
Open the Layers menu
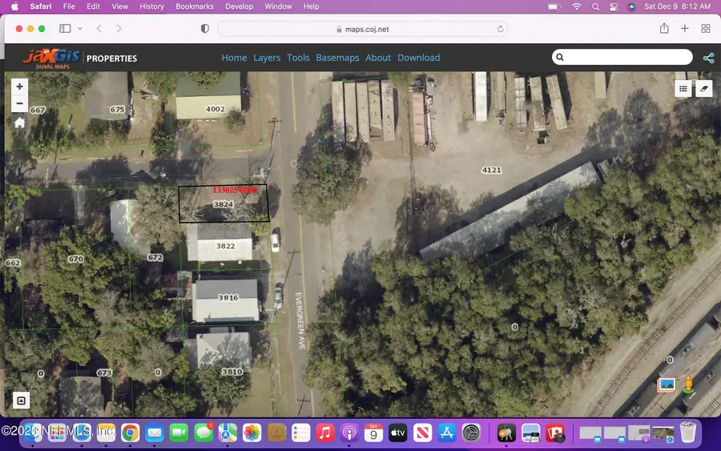coord(267,58)
